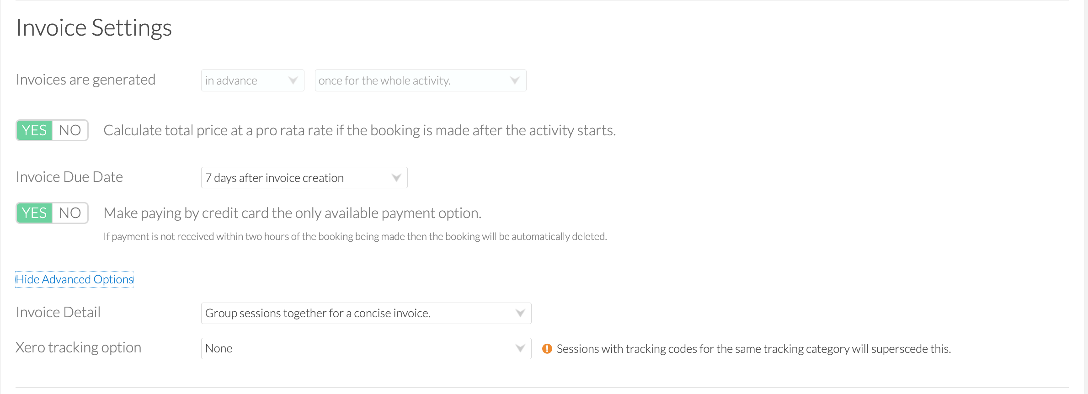Click the Invoice Settings heading

coord(94,27)
